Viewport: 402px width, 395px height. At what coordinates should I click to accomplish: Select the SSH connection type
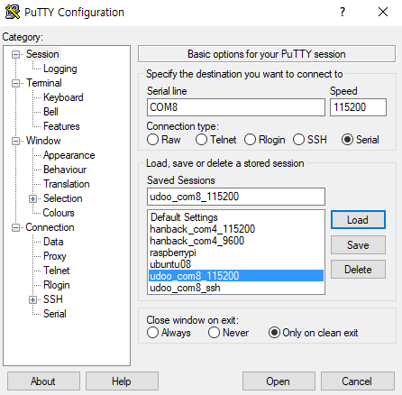click(x=310, y=140)
